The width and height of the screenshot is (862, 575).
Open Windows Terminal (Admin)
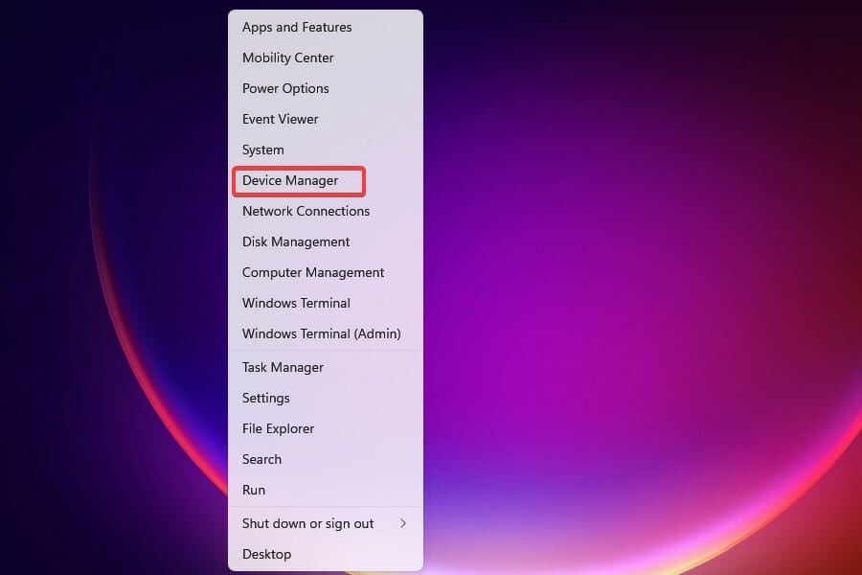(326, 334)
